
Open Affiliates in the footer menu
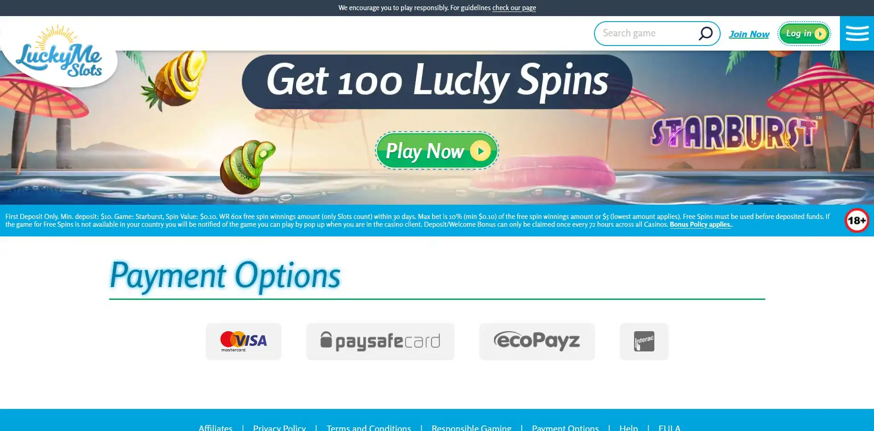[x=216, y=427]
